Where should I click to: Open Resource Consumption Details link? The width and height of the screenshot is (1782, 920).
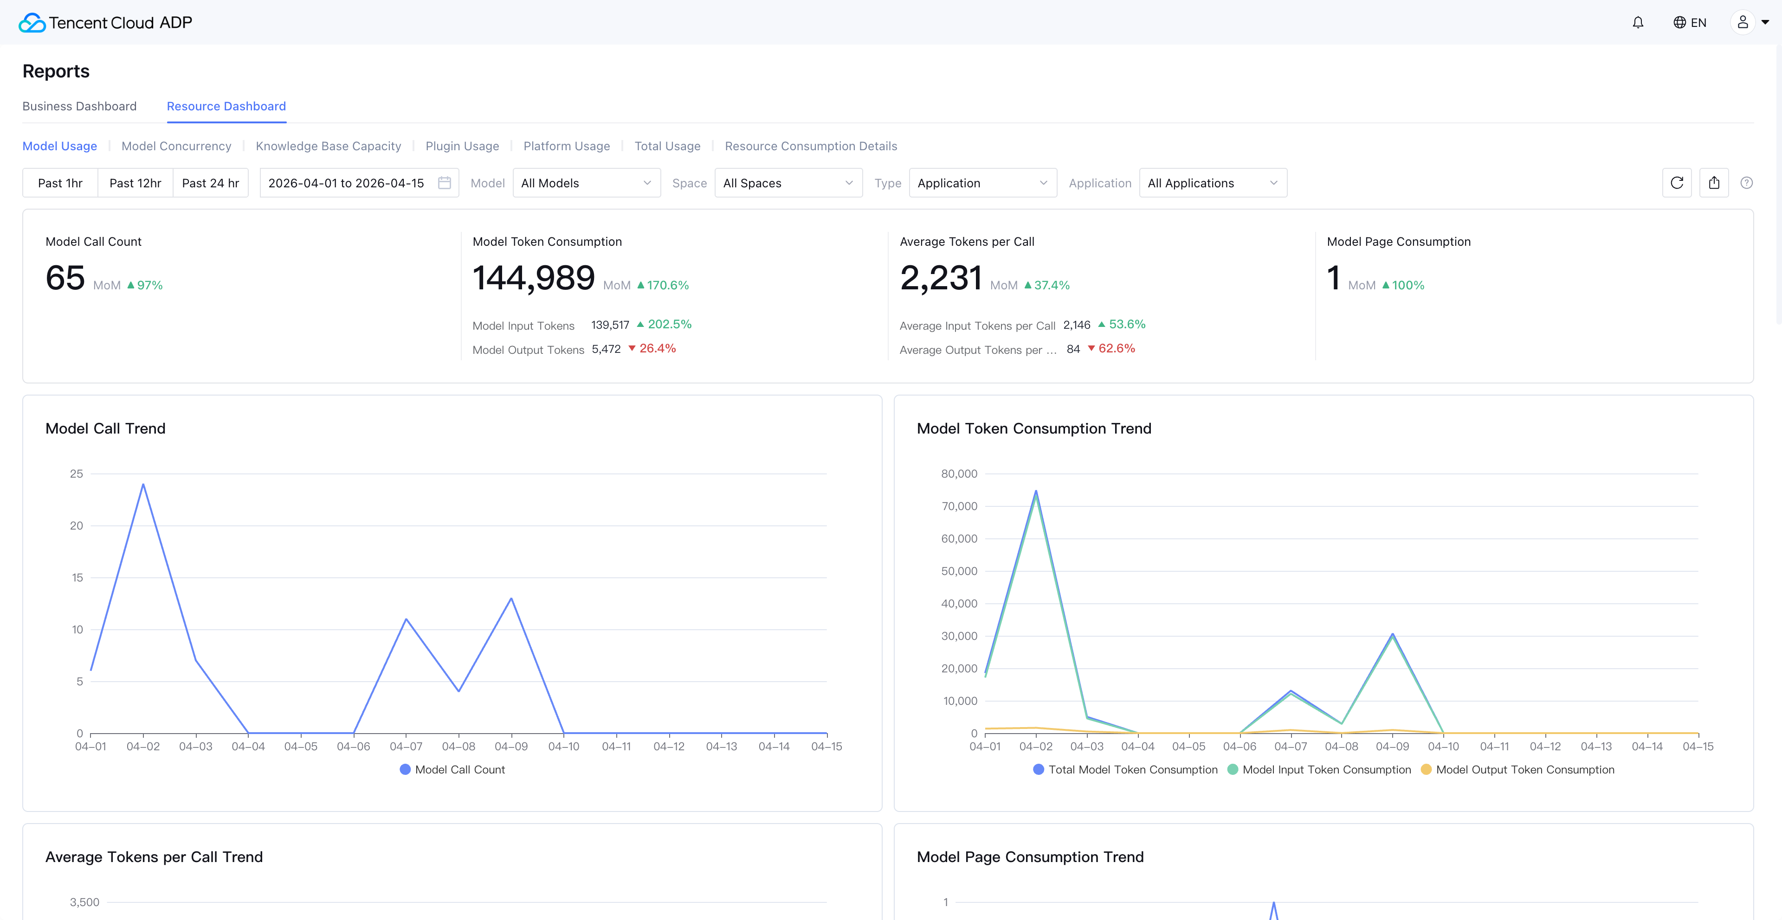(811, 146)
